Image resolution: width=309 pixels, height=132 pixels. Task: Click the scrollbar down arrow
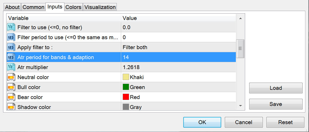coord(240,106)
